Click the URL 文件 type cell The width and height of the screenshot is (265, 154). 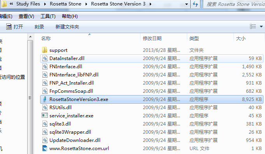pyautogui.click(x=199, y=148)
